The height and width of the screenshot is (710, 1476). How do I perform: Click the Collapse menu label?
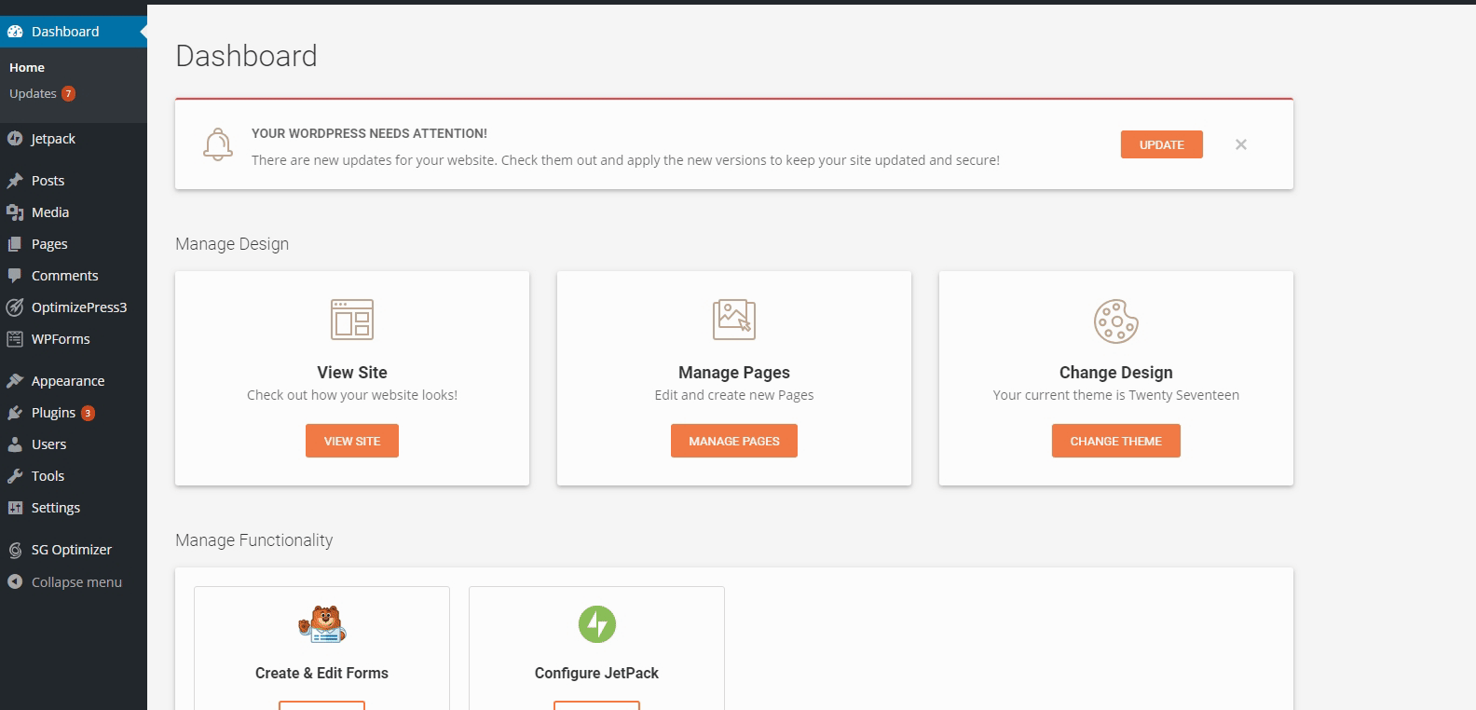pos(76,581)
